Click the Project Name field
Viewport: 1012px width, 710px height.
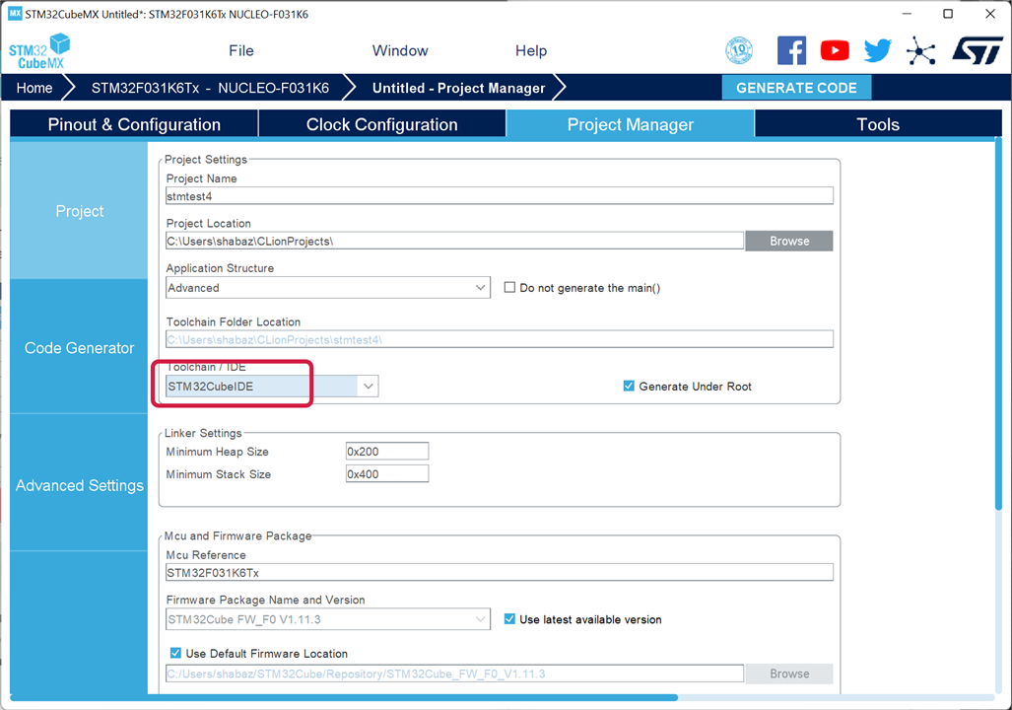point(499,196)
